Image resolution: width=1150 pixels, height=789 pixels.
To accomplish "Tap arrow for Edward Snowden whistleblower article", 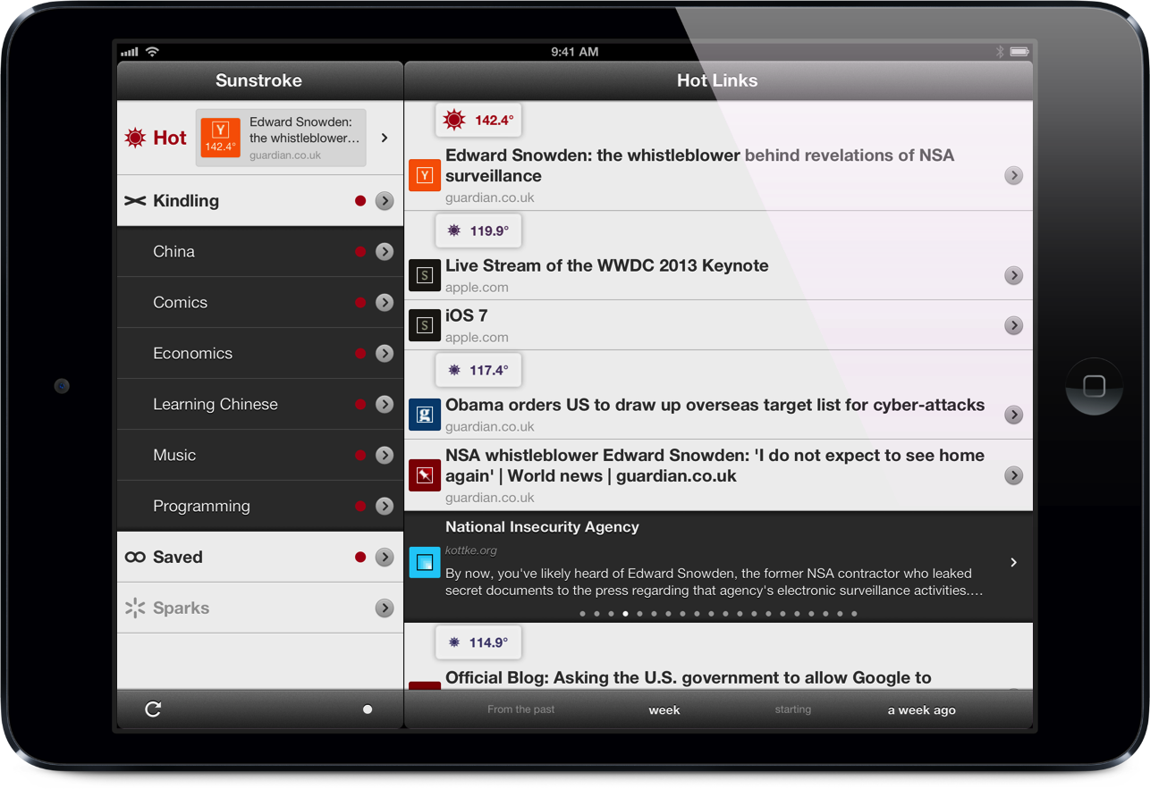I will tap(1013, 175).
